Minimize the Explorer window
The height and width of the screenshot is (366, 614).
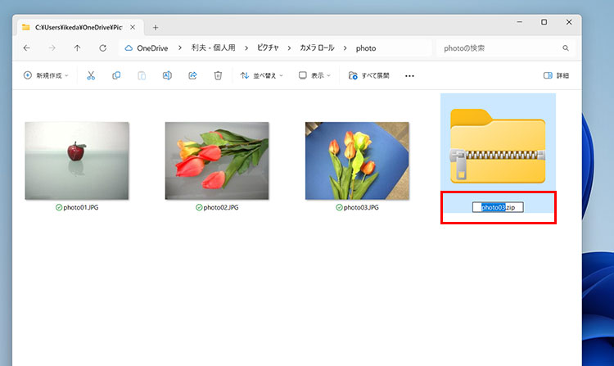click(519, 22)
